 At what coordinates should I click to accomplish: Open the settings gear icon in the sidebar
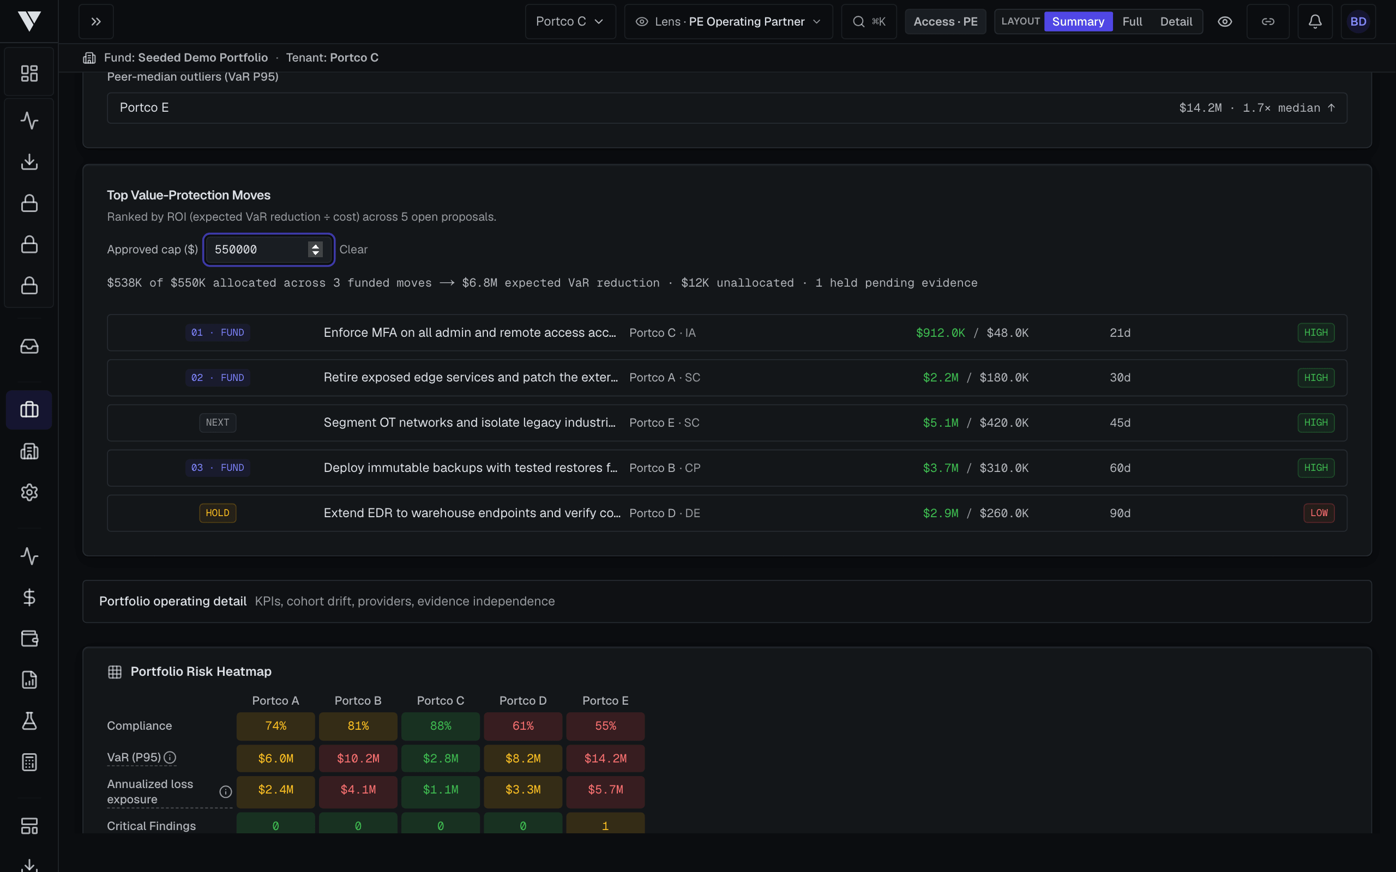pos(29,493)
